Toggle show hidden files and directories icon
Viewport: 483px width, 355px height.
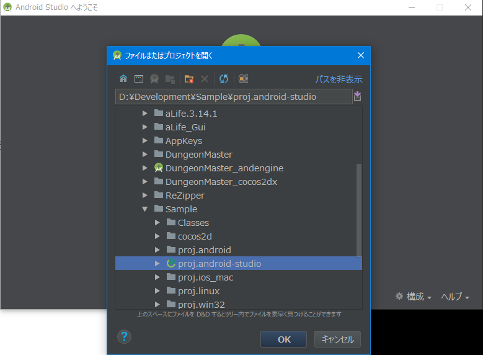coord(243,79)
